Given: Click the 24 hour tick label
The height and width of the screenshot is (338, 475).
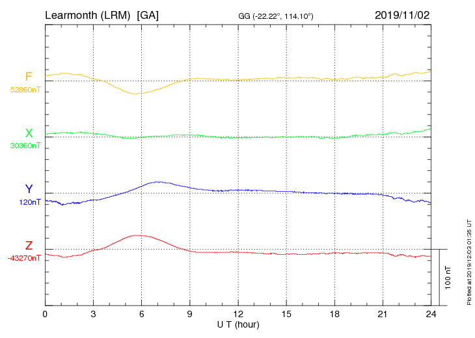Looking at the screenshot, I should [x=431, y=314].
